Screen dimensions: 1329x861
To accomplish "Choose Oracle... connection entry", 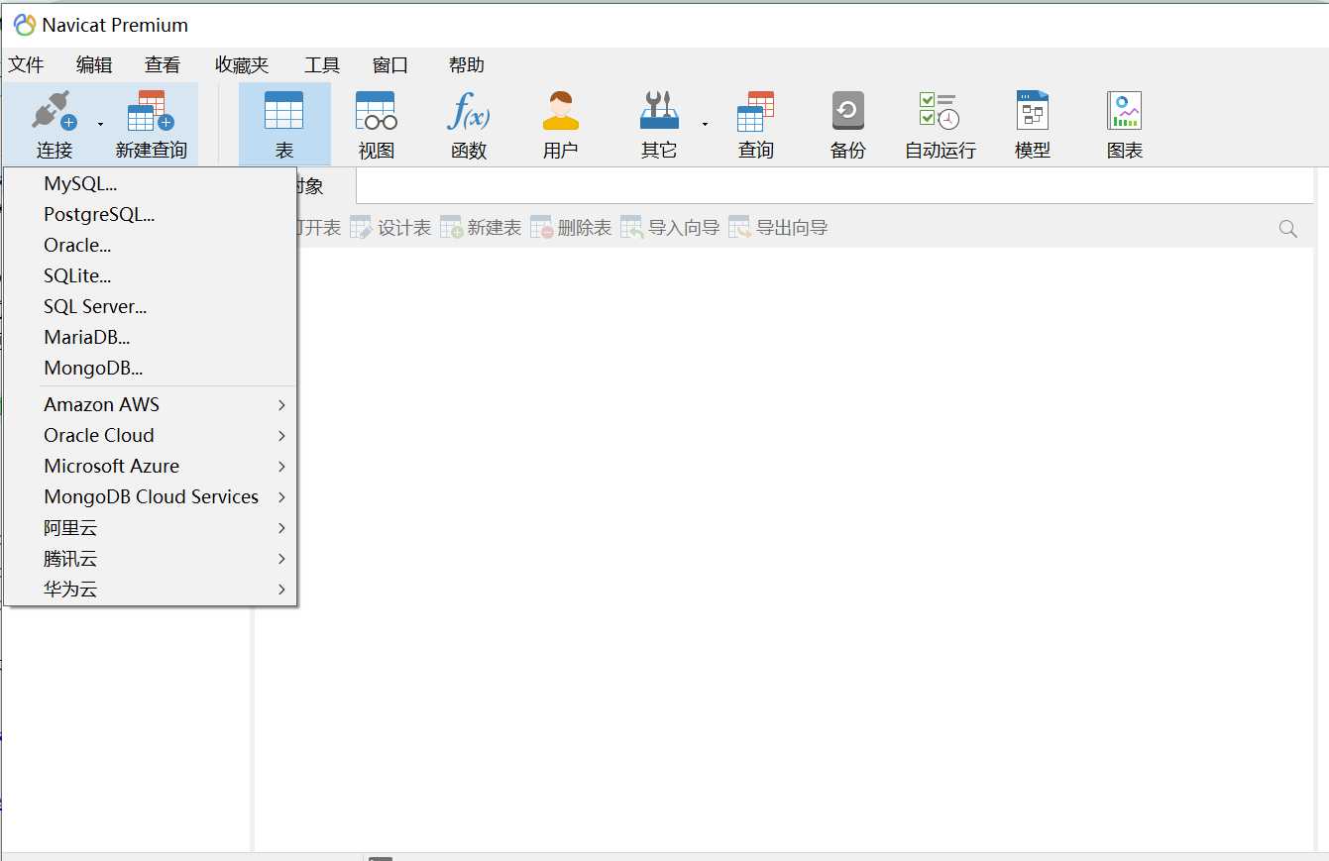I will click(x=151, y=245).
